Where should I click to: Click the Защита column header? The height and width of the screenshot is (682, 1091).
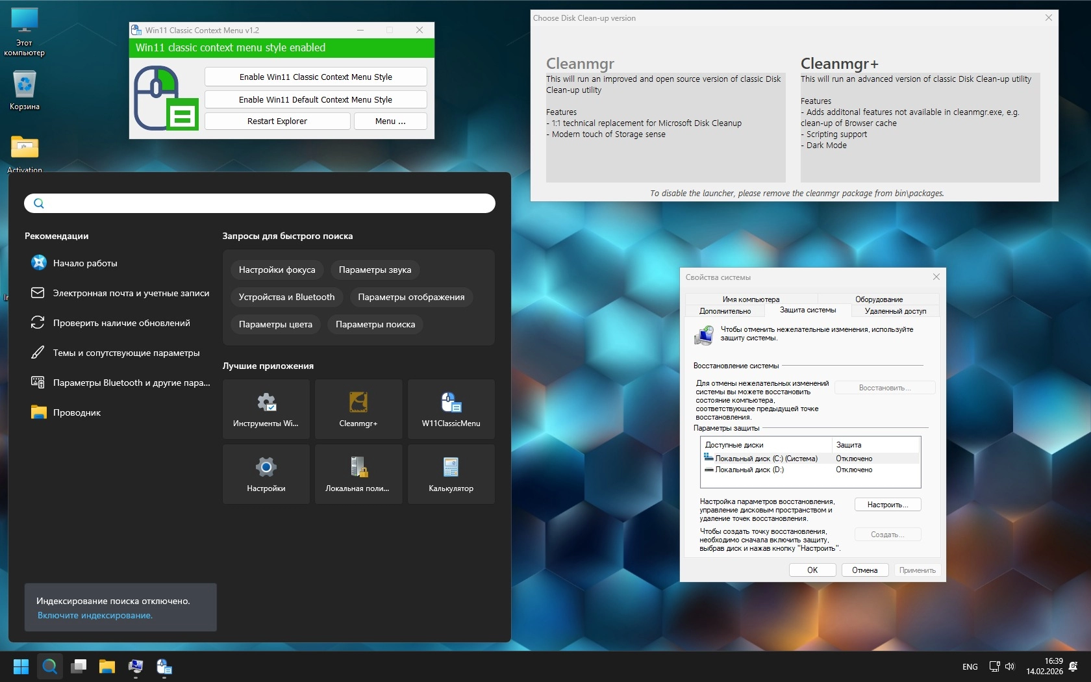click(876, 445)
